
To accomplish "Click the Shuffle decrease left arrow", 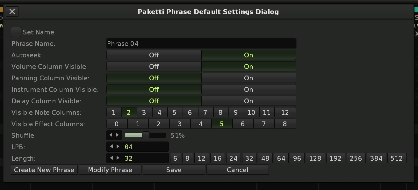I will [111, 135].
